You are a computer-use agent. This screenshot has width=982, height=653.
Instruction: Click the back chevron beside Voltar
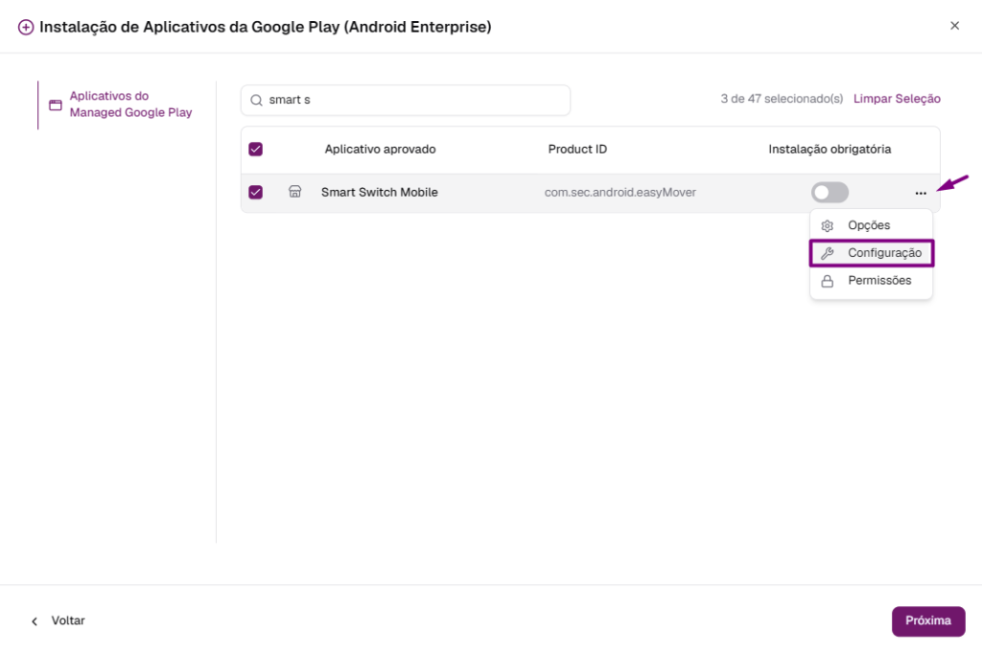(x=35, y=621)
